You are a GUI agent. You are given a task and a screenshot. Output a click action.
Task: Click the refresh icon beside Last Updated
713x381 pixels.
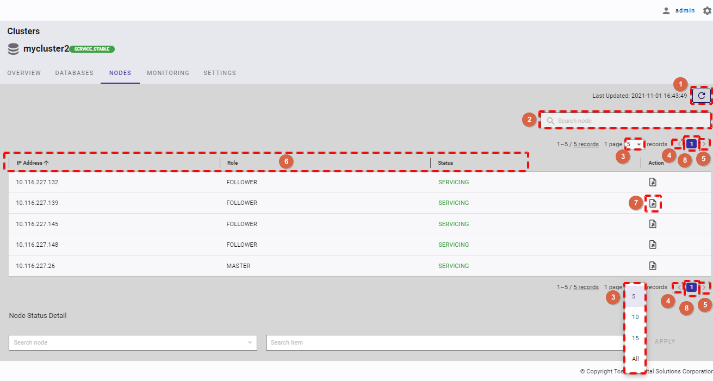coord(702,96)
